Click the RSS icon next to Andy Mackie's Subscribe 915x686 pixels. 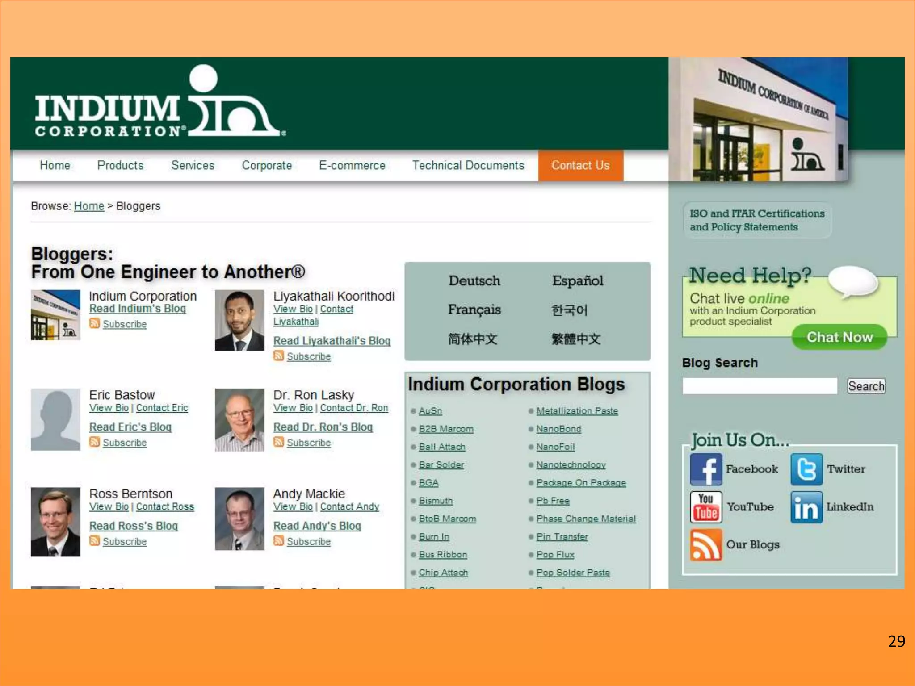click(278, 541)
